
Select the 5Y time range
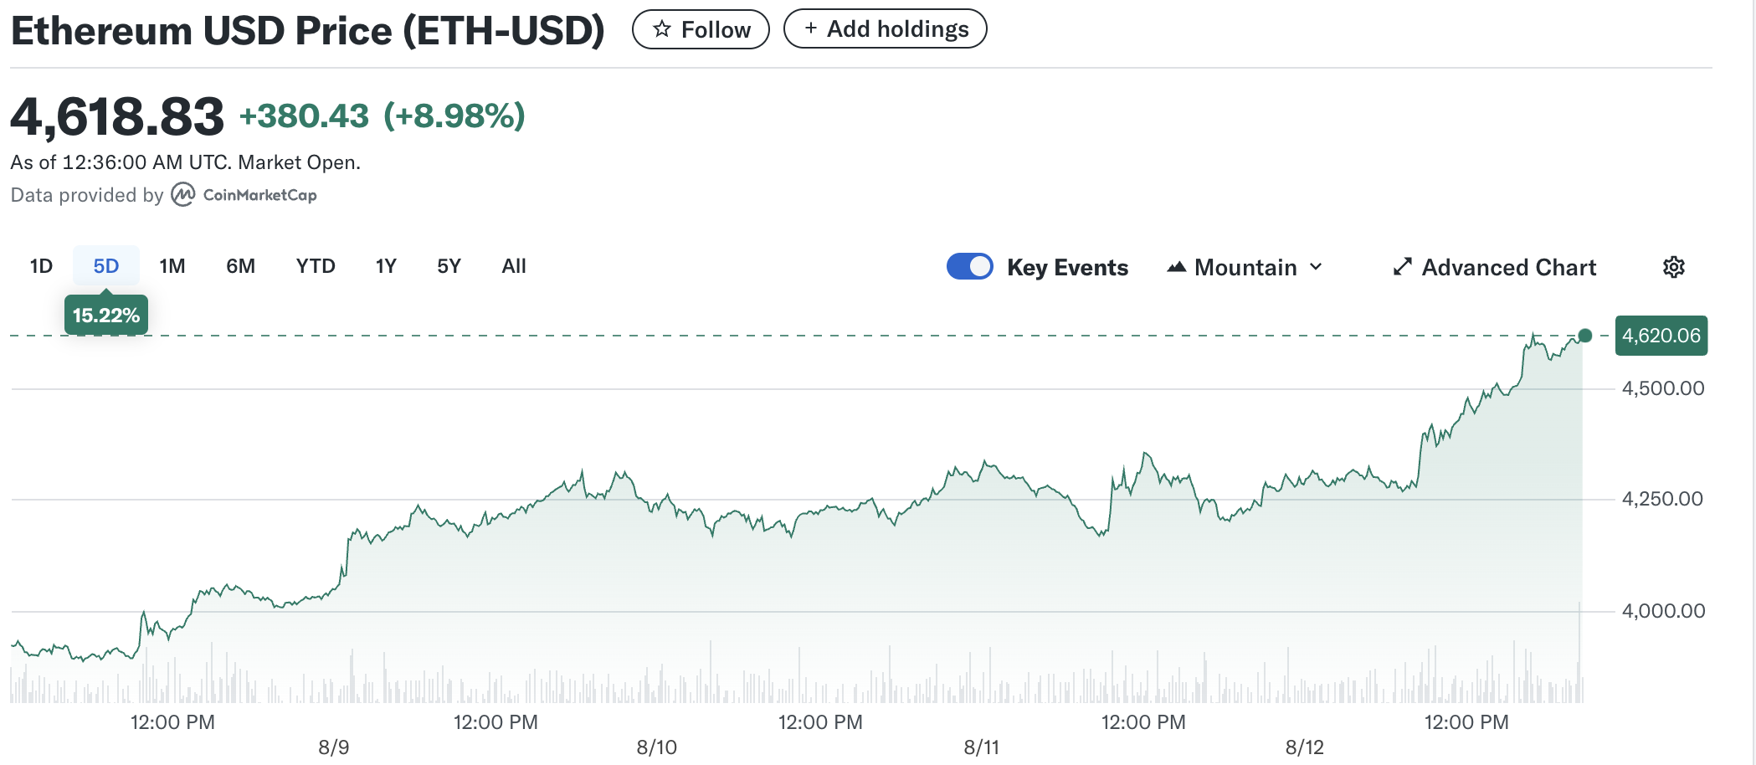(449, 266)
